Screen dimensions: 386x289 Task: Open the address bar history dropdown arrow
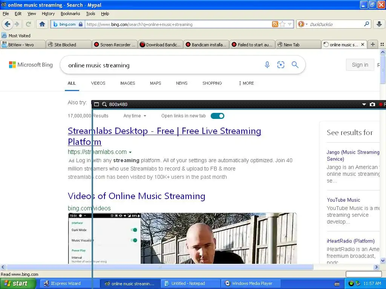[290, 24]
